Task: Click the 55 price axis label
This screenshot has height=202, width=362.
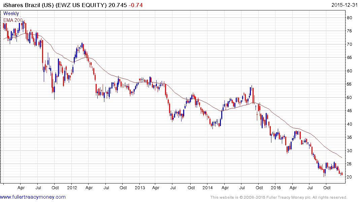Action: [350, 84]
